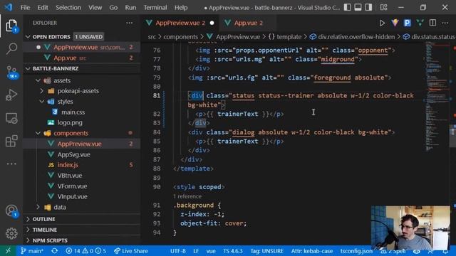Open VForm.vue in the explorer
The height and width of the screenshot is (256, 456).
72,186
